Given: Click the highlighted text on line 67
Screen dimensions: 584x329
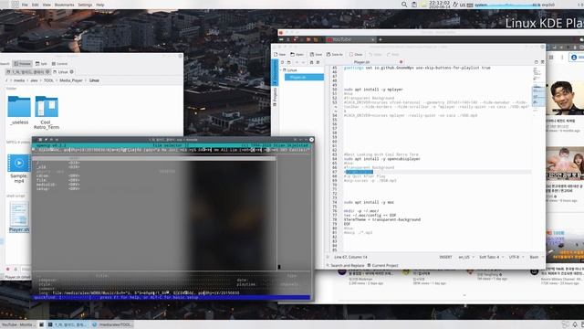Looking at the screenshot, I should (359, 172).
